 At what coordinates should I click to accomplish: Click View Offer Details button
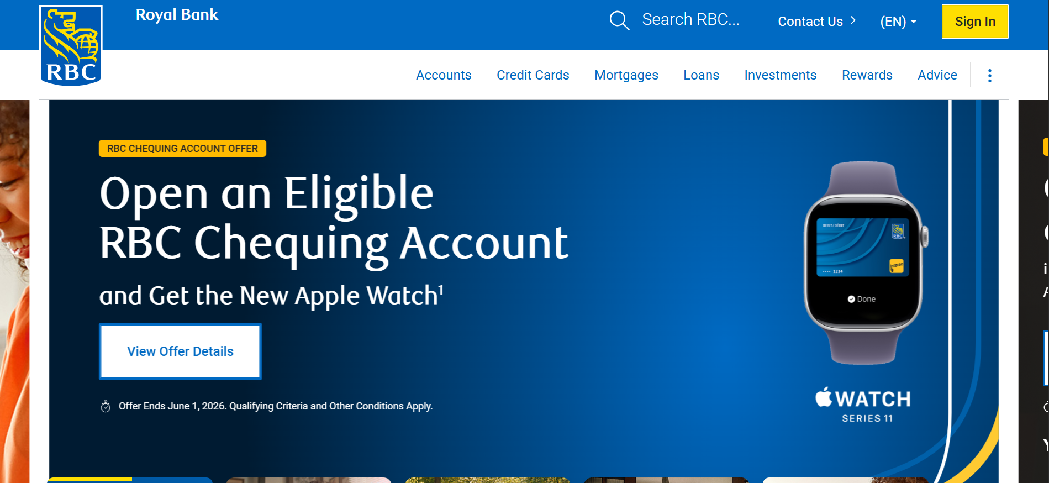[180, 351]
